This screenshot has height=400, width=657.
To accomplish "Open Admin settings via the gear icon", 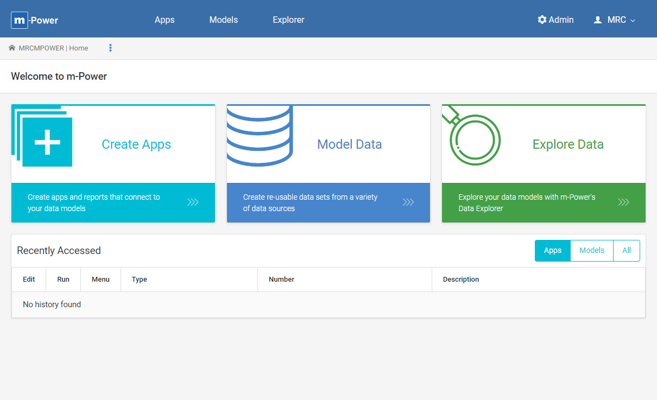I will pos(541,20).
